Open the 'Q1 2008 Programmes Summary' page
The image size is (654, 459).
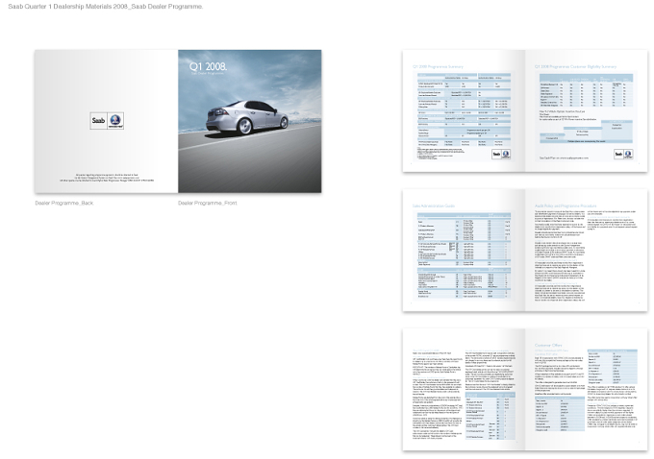(x=464, y=110)
